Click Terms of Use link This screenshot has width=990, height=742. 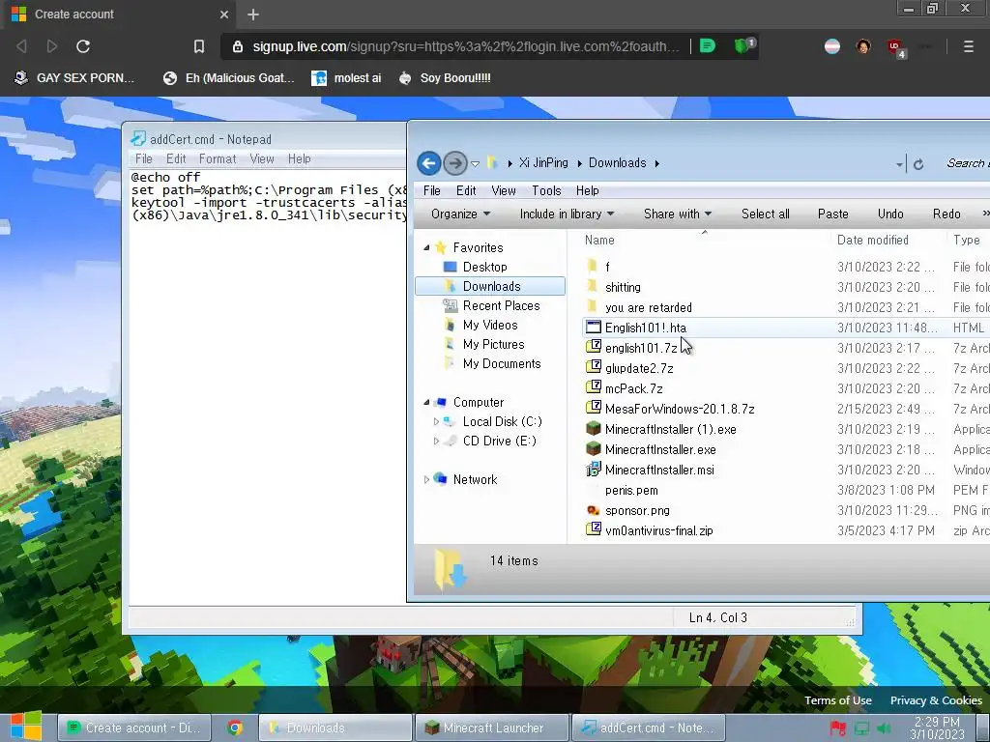(x=838, y=700)
